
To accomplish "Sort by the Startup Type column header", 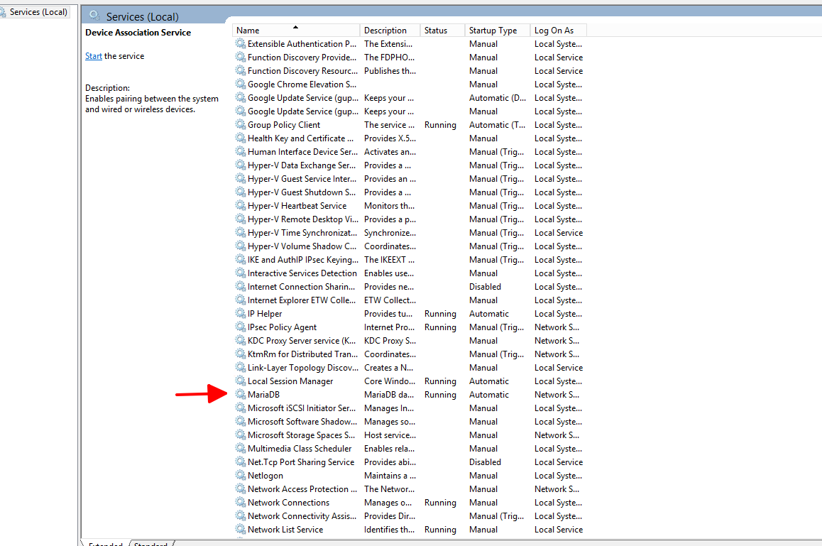I will (498, 31).
